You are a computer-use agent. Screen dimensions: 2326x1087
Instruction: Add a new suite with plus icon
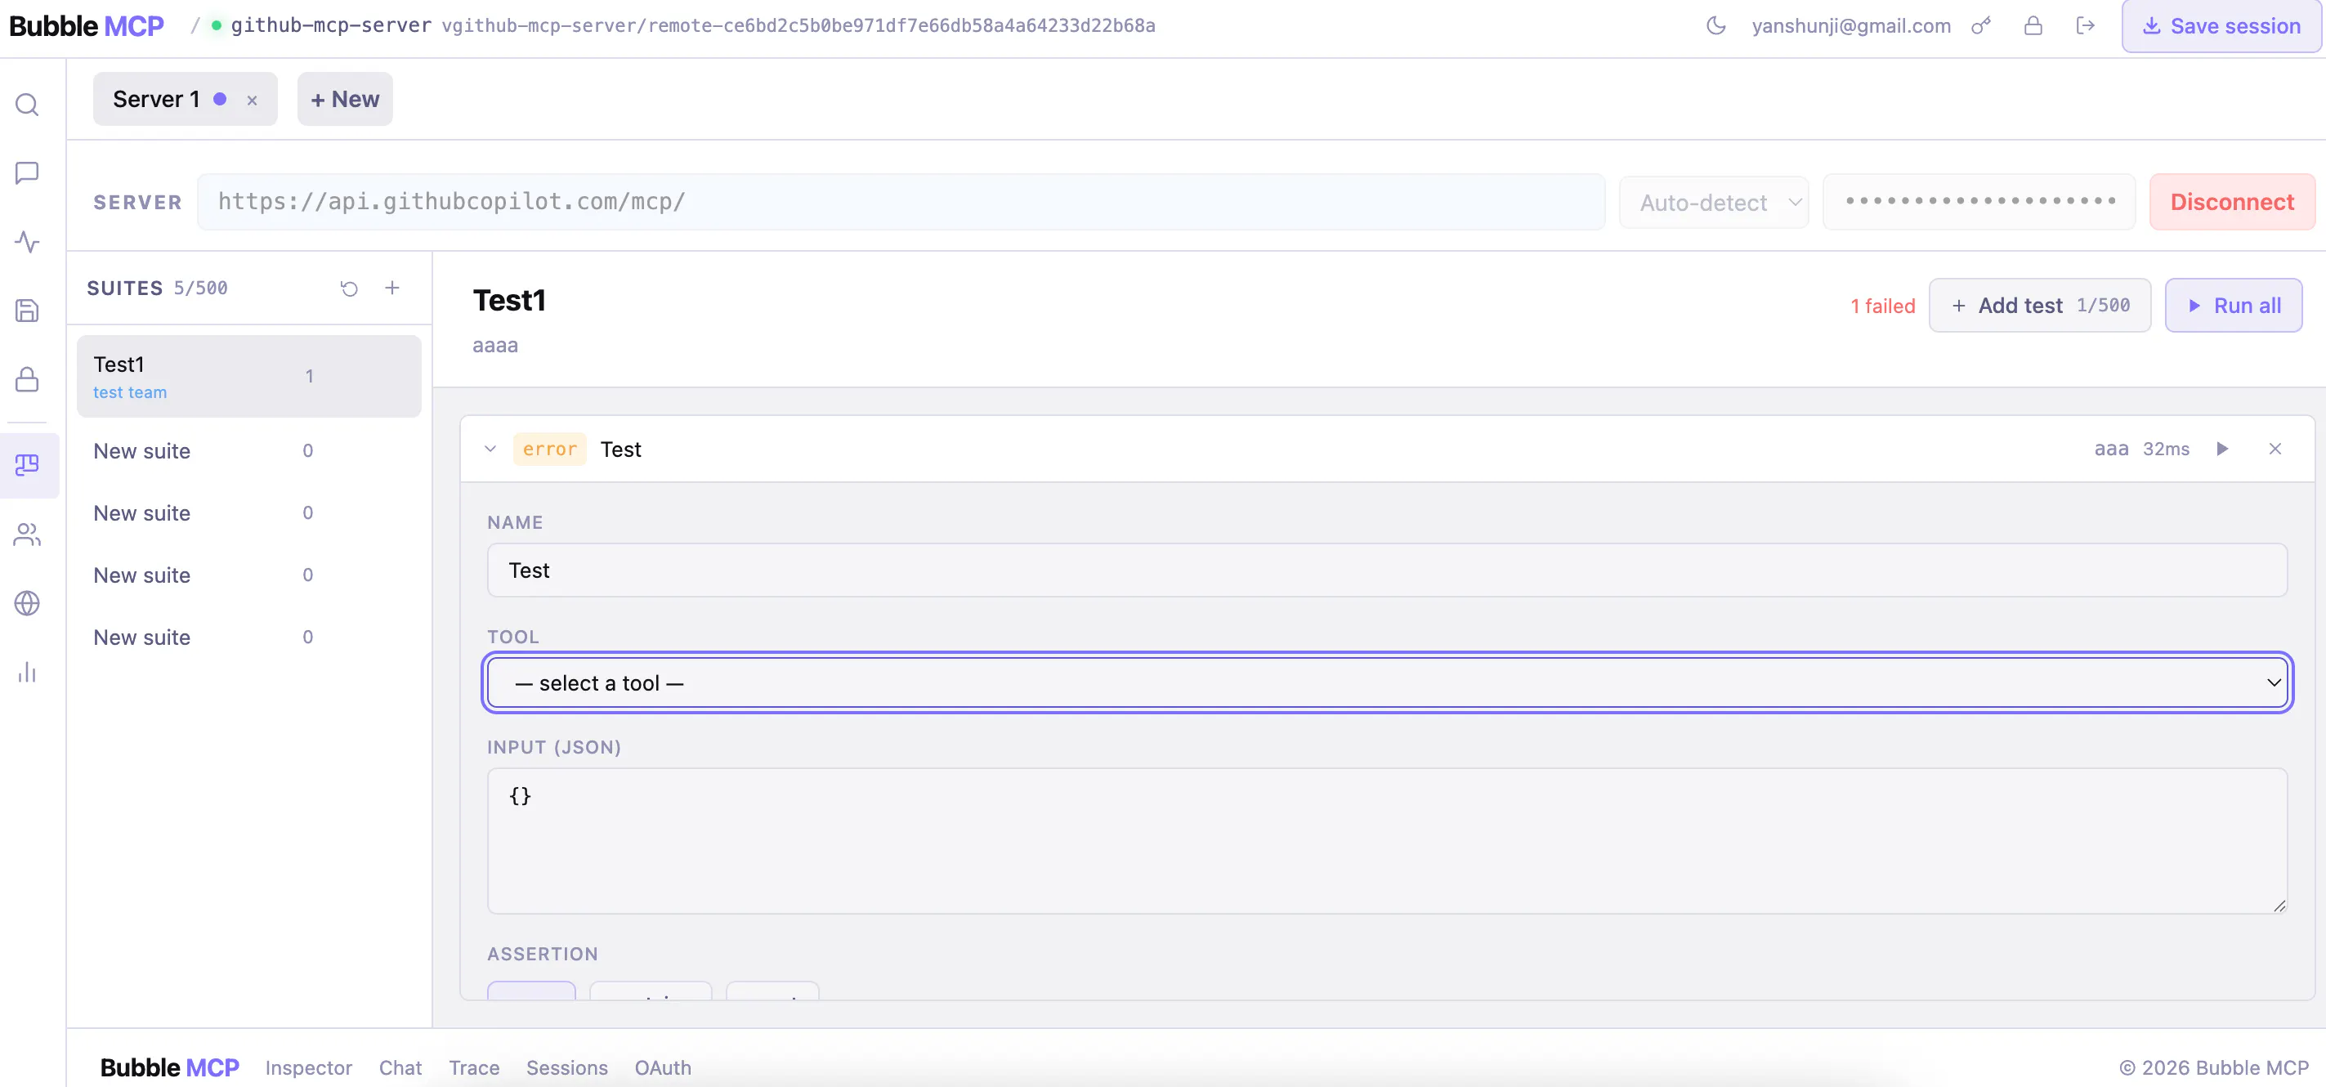(391, 288)
